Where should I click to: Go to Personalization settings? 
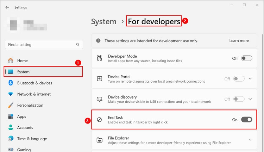(x=44, y=105)
